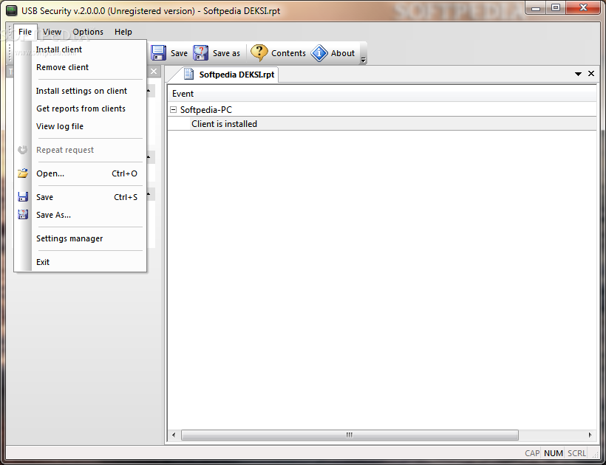Collapse the third left panel section arrow
The width and height of the screenshot is (606, 465).
click(x=149, y=193)
